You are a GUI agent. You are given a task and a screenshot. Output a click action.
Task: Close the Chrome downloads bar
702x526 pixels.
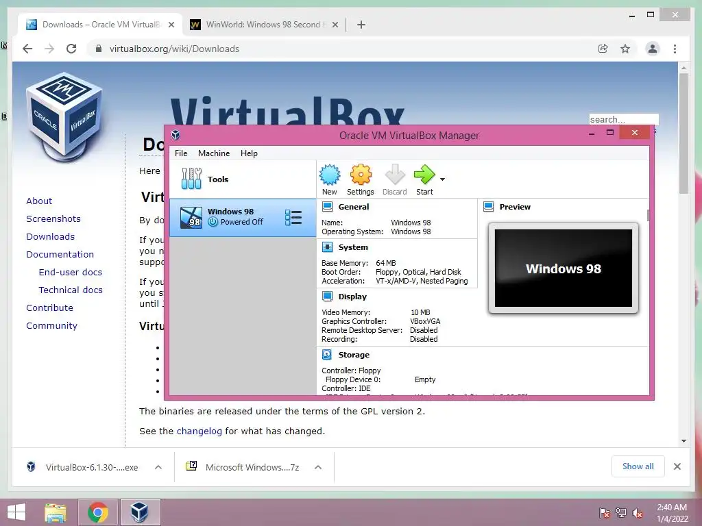pos(677,466)
